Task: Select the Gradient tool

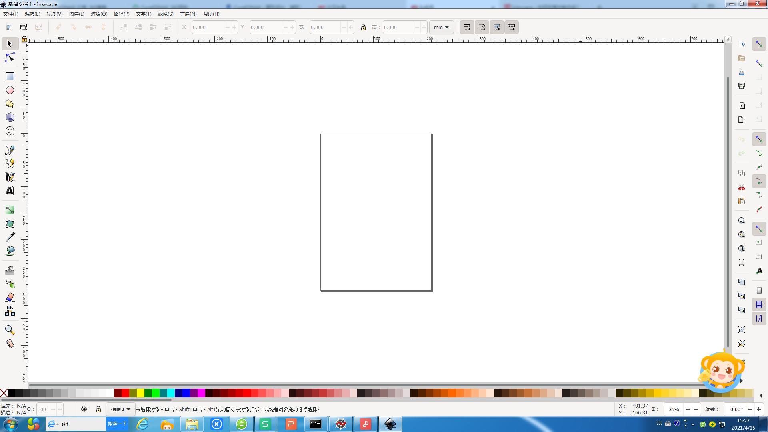Action: (10, 210)
